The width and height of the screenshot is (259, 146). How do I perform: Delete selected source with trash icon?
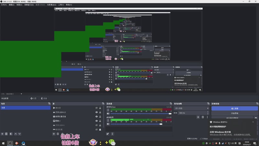click(x=58, y=134)
